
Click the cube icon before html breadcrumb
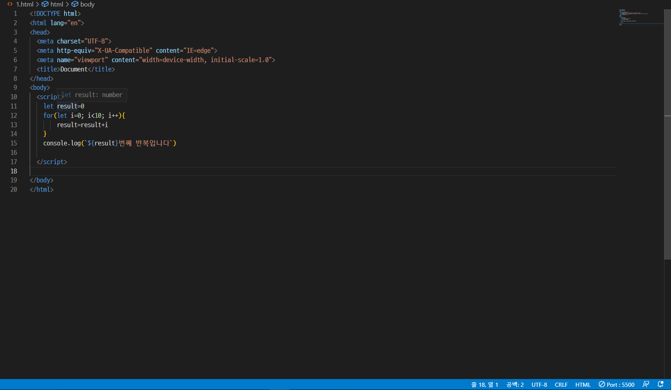45,4
